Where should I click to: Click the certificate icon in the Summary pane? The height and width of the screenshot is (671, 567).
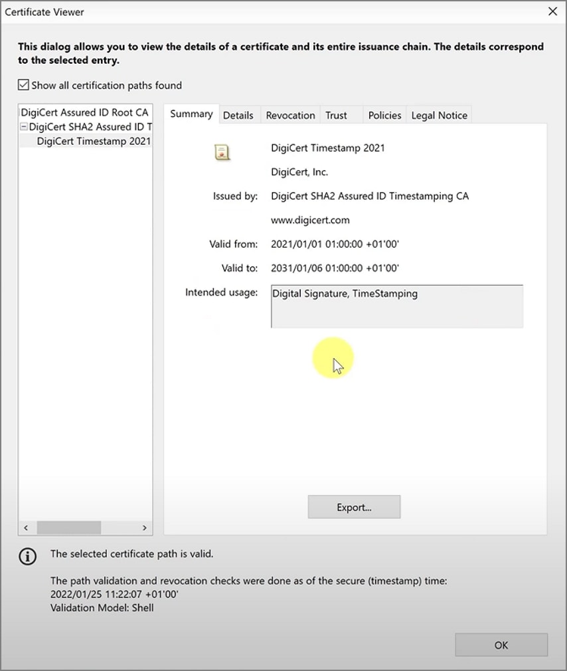pos(222,152)
